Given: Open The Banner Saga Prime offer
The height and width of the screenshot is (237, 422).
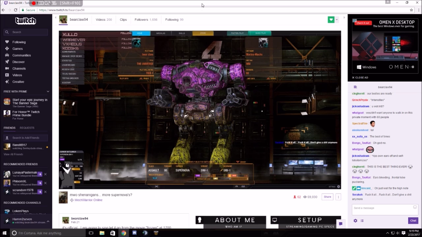Looking at the screenshot, I should [26, 103].
